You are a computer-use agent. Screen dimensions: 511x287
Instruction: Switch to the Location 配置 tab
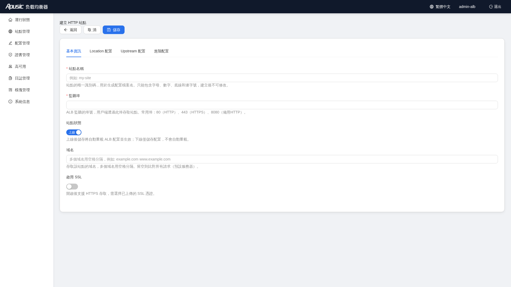click(101, 51)
